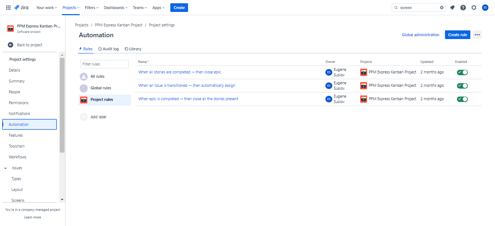Viewport: 495px width, 226px height.
Task: Click the Project rules icon
Action: pyautogui.click(x=84, y=100)
